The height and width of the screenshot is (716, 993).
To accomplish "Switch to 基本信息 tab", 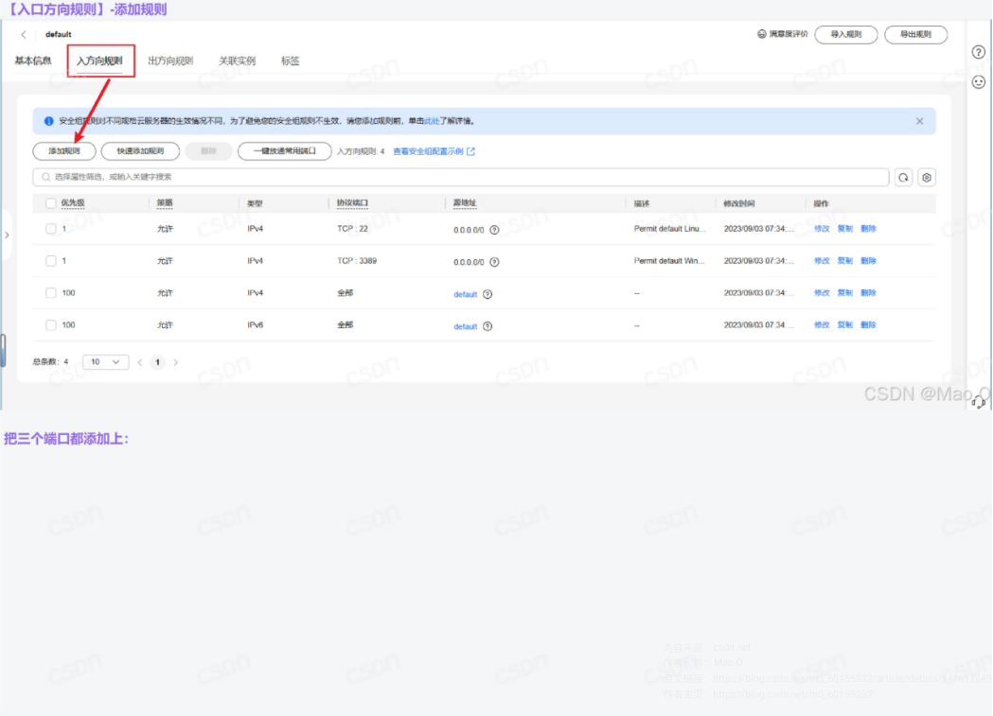I will coord(33,61).
